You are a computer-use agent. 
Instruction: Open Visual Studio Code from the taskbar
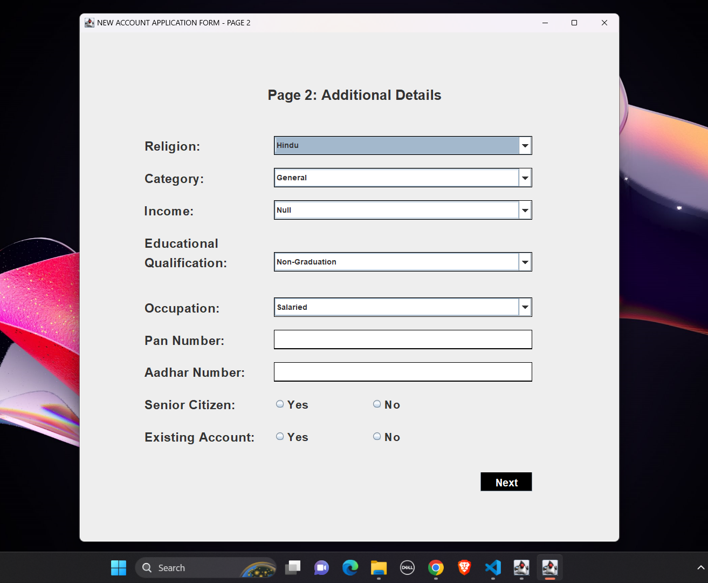(493, 568)
